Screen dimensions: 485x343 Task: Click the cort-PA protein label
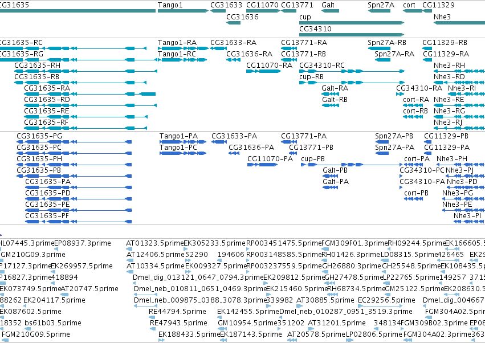point(417,159)
